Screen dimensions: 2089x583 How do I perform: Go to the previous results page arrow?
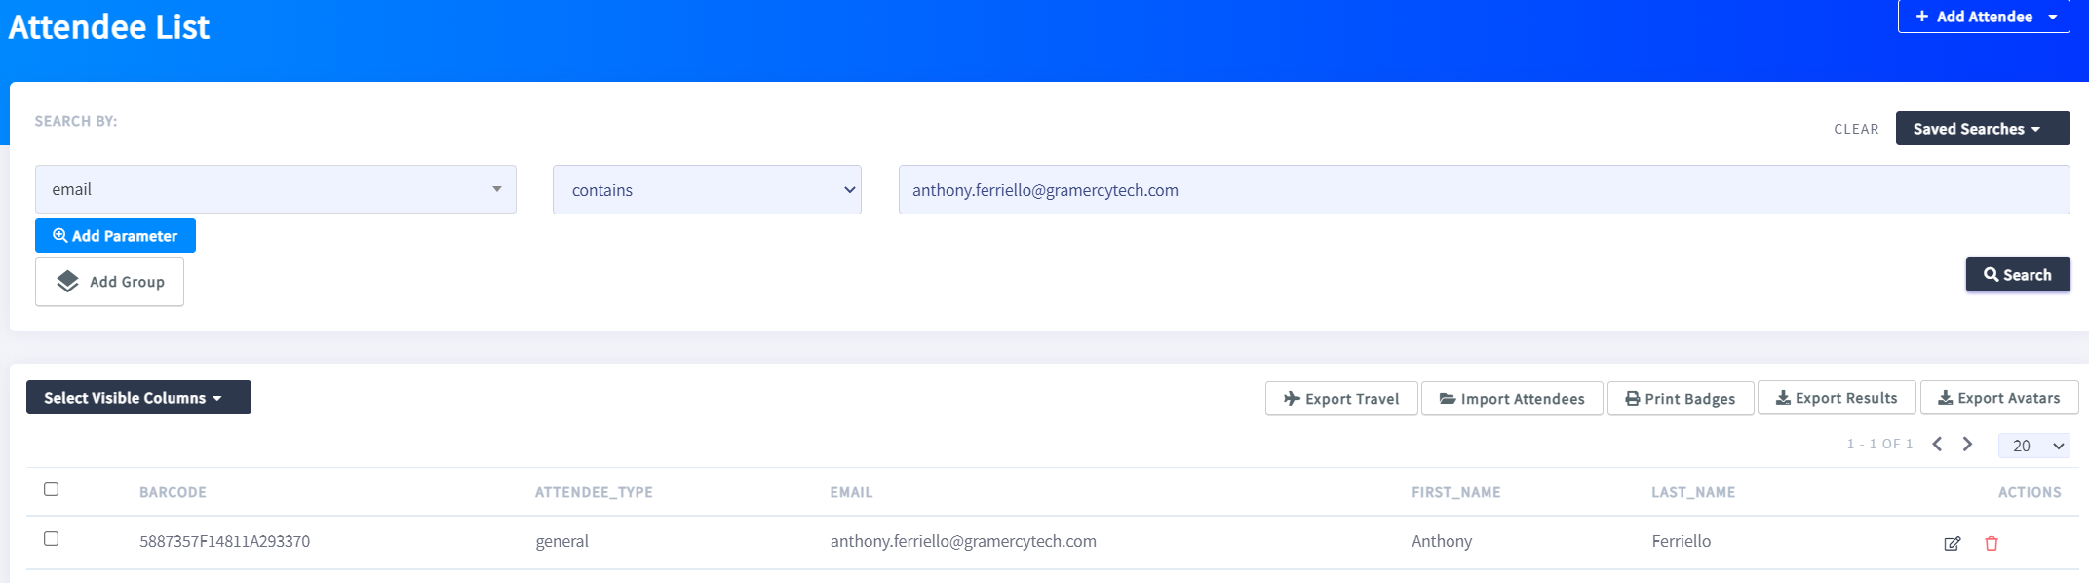[x=1937, y=445]
